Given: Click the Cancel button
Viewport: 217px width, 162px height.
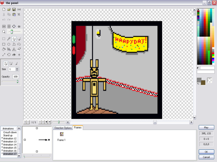Looking at the screenshot, I should pyautogui.click(x=206, y=157).
